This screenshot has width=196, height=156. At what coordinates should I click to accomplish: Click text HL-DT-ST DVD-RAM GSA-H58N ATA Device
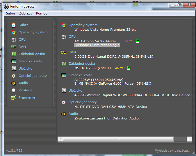pos(111,107)
